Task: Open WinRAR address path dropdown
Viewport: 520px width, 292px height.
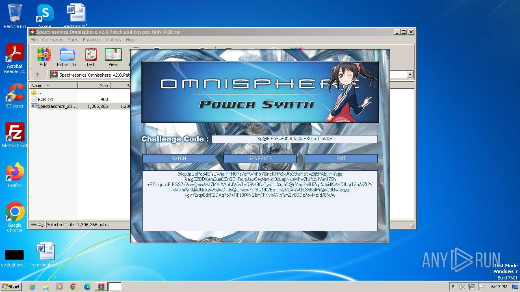Action: (410, 75)
